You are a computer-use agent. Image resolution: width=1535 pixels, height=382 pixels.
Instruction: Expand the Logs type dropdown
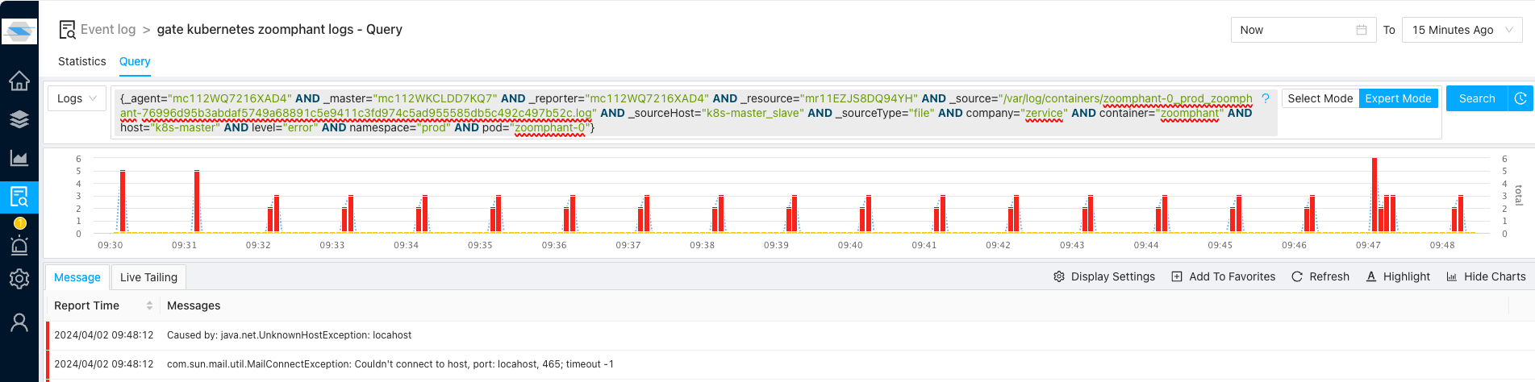(x=77, y=98)
